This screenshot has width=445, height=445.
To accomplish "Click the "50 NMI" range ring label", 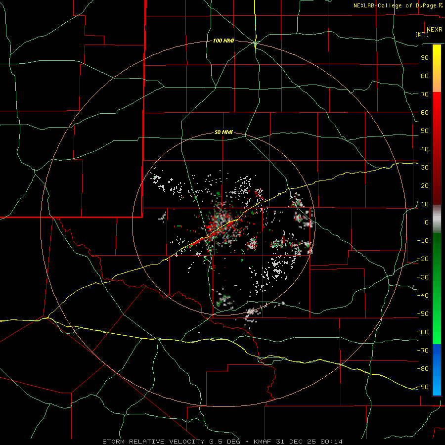I will pos(223,132).
